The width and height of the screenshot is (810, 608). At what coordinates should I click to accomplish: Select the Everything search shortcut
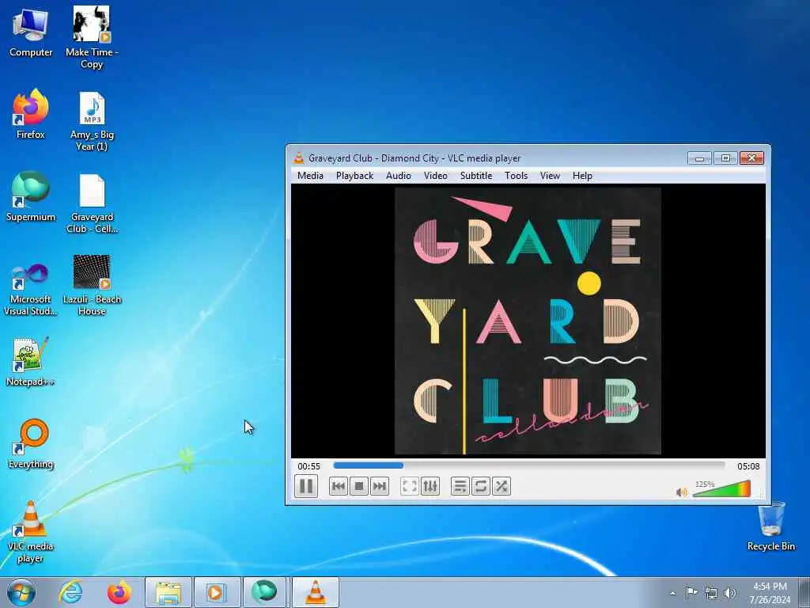(31, 443)
